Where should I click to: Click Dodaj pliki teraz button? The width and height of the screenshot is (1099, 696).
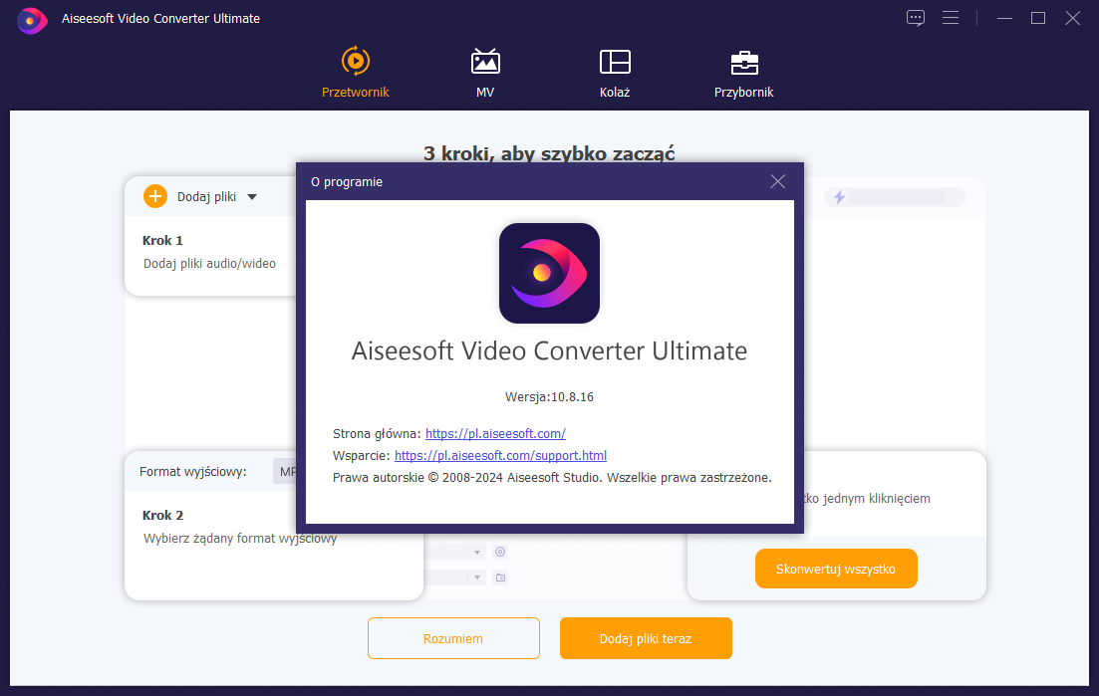coord(646,638)
